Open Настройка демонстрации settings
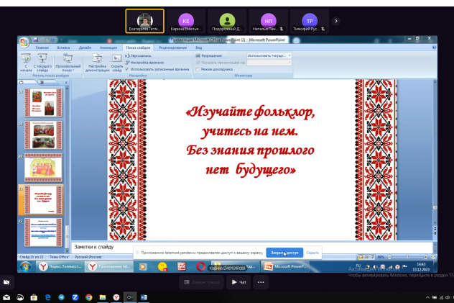 97,63
